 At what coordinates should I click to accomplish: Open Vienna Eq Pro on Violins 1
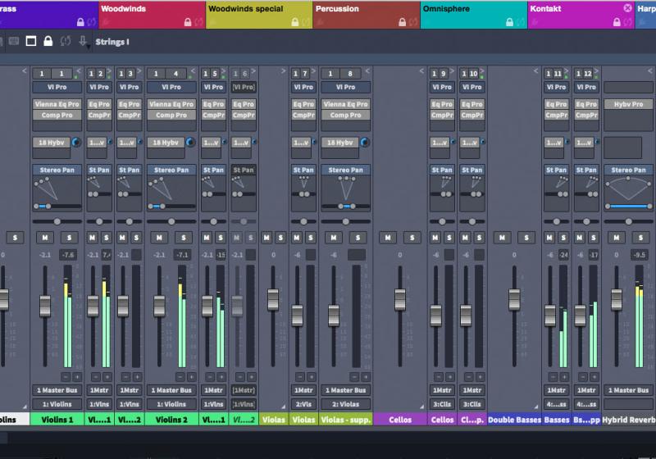click(57, 104)
